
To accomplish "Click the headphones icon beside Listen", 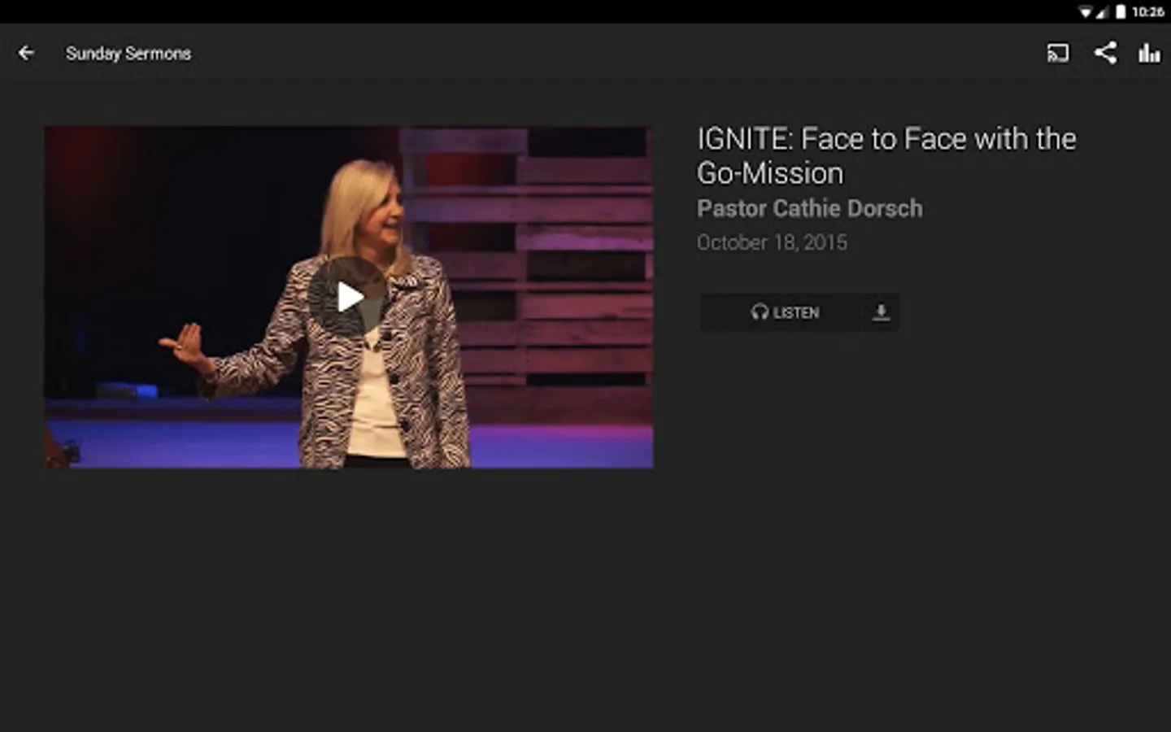I will pos(760,312).
